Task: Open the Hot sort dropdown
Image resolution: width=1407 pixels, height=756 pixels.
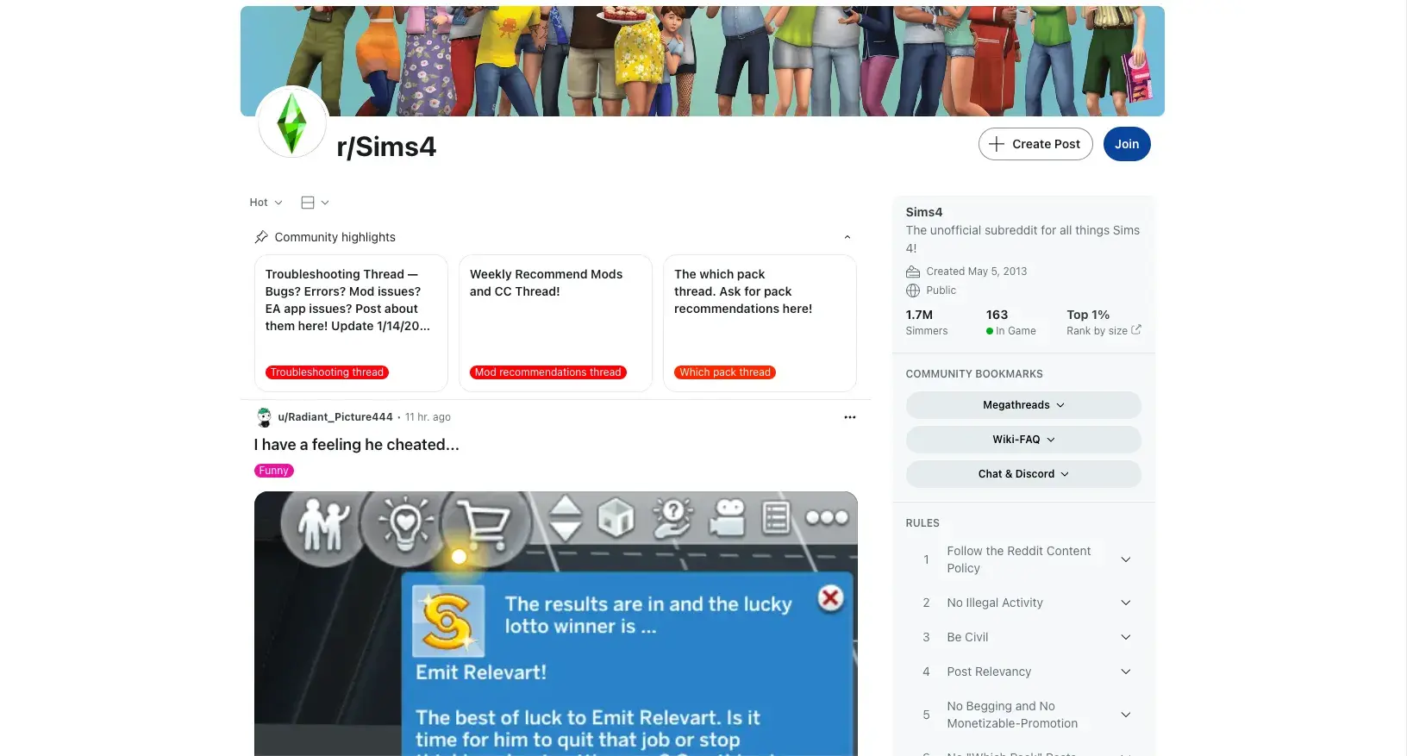Action: pos(266,203)
